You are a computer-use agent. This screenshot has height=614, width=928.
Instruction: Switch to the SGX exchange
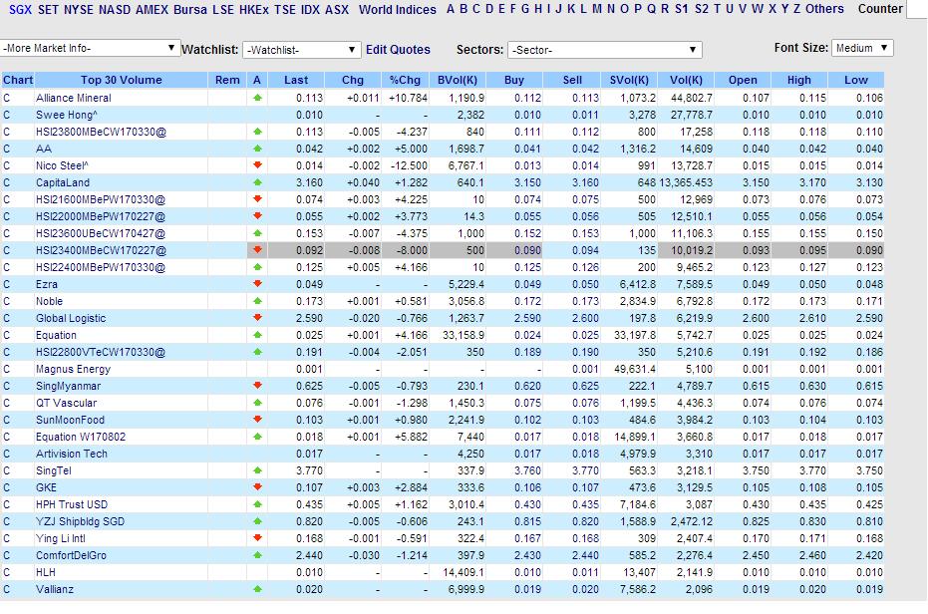[x=20, y=10]
